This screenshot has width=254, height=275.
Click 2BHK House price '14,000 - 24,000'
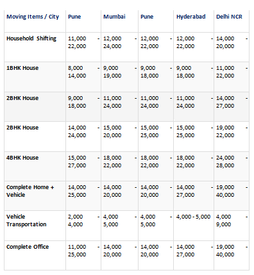[83, 131]
